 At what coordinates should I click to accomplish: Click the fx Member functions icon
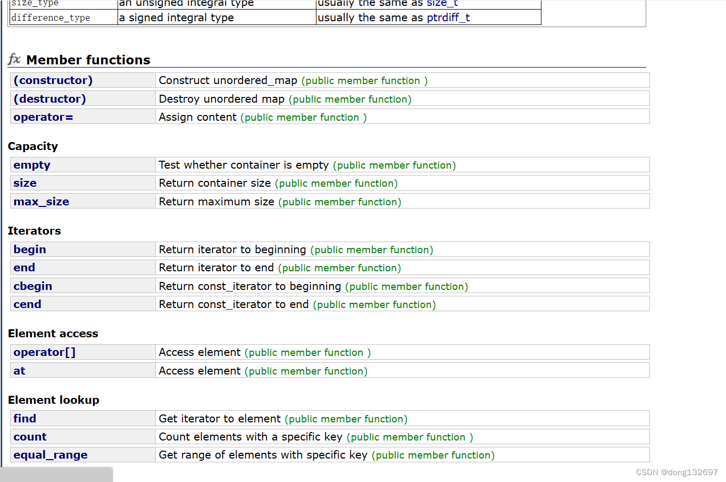14,59
